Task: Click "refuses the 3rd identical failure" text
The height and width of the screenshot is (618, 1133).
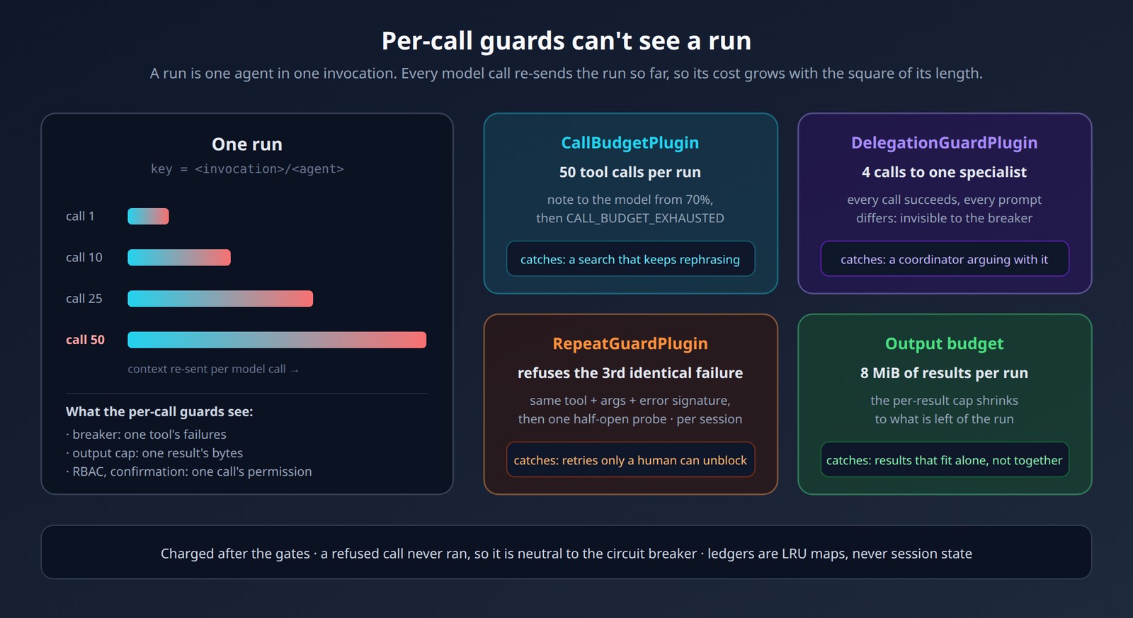Action: pyautogui.click(x=630, y=373)
